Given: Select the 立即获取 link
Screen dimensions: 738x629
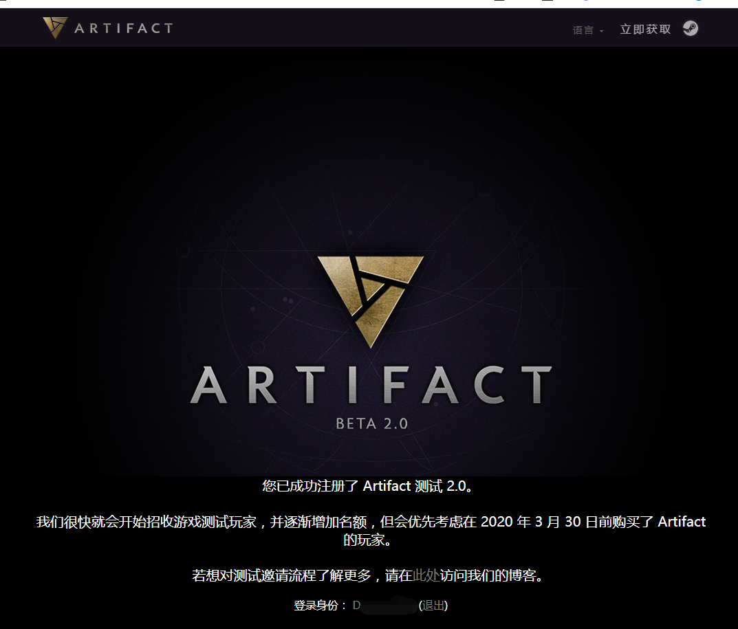Looking at the screenshot, I should click(x=645, y=29).
